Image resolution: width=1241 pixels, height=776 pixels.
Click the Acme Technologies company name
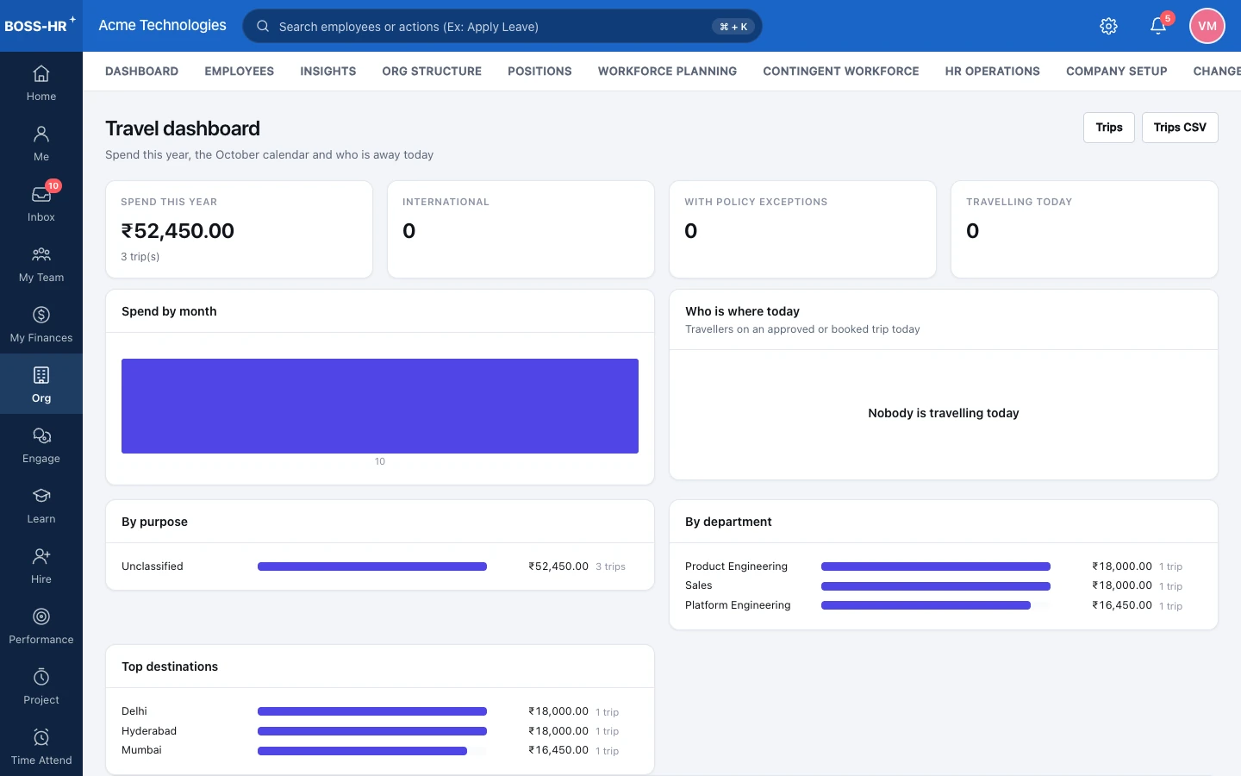click(x=163, y=25)
